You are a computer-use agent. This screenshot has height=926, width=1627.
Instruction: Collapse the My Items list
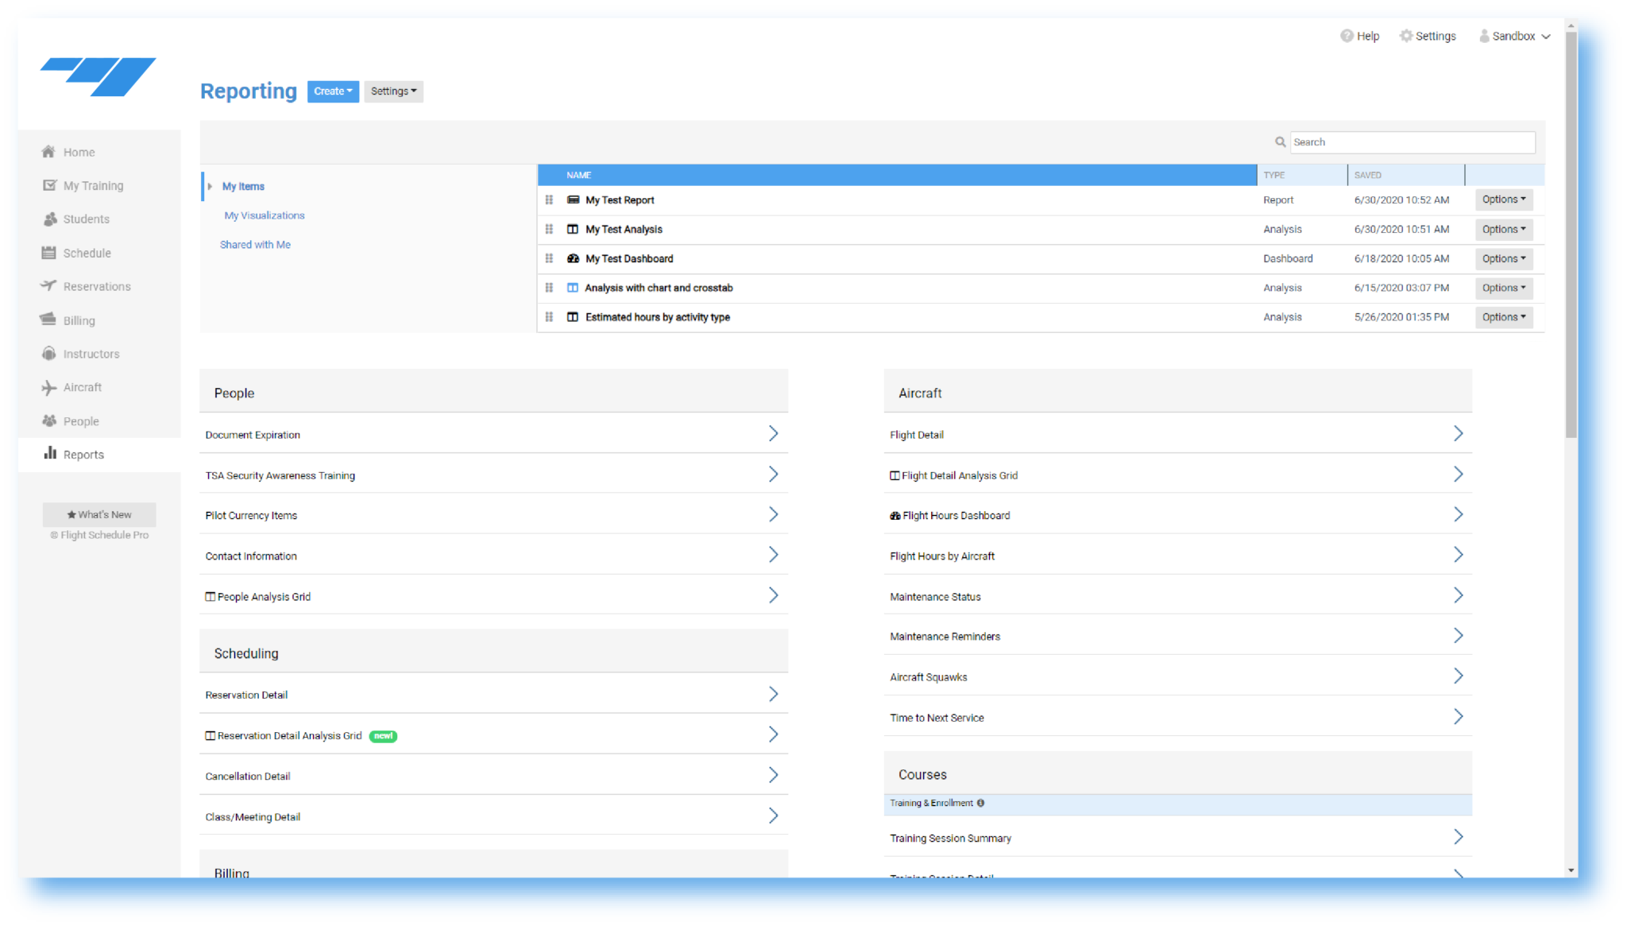click(x=211, y=186)
